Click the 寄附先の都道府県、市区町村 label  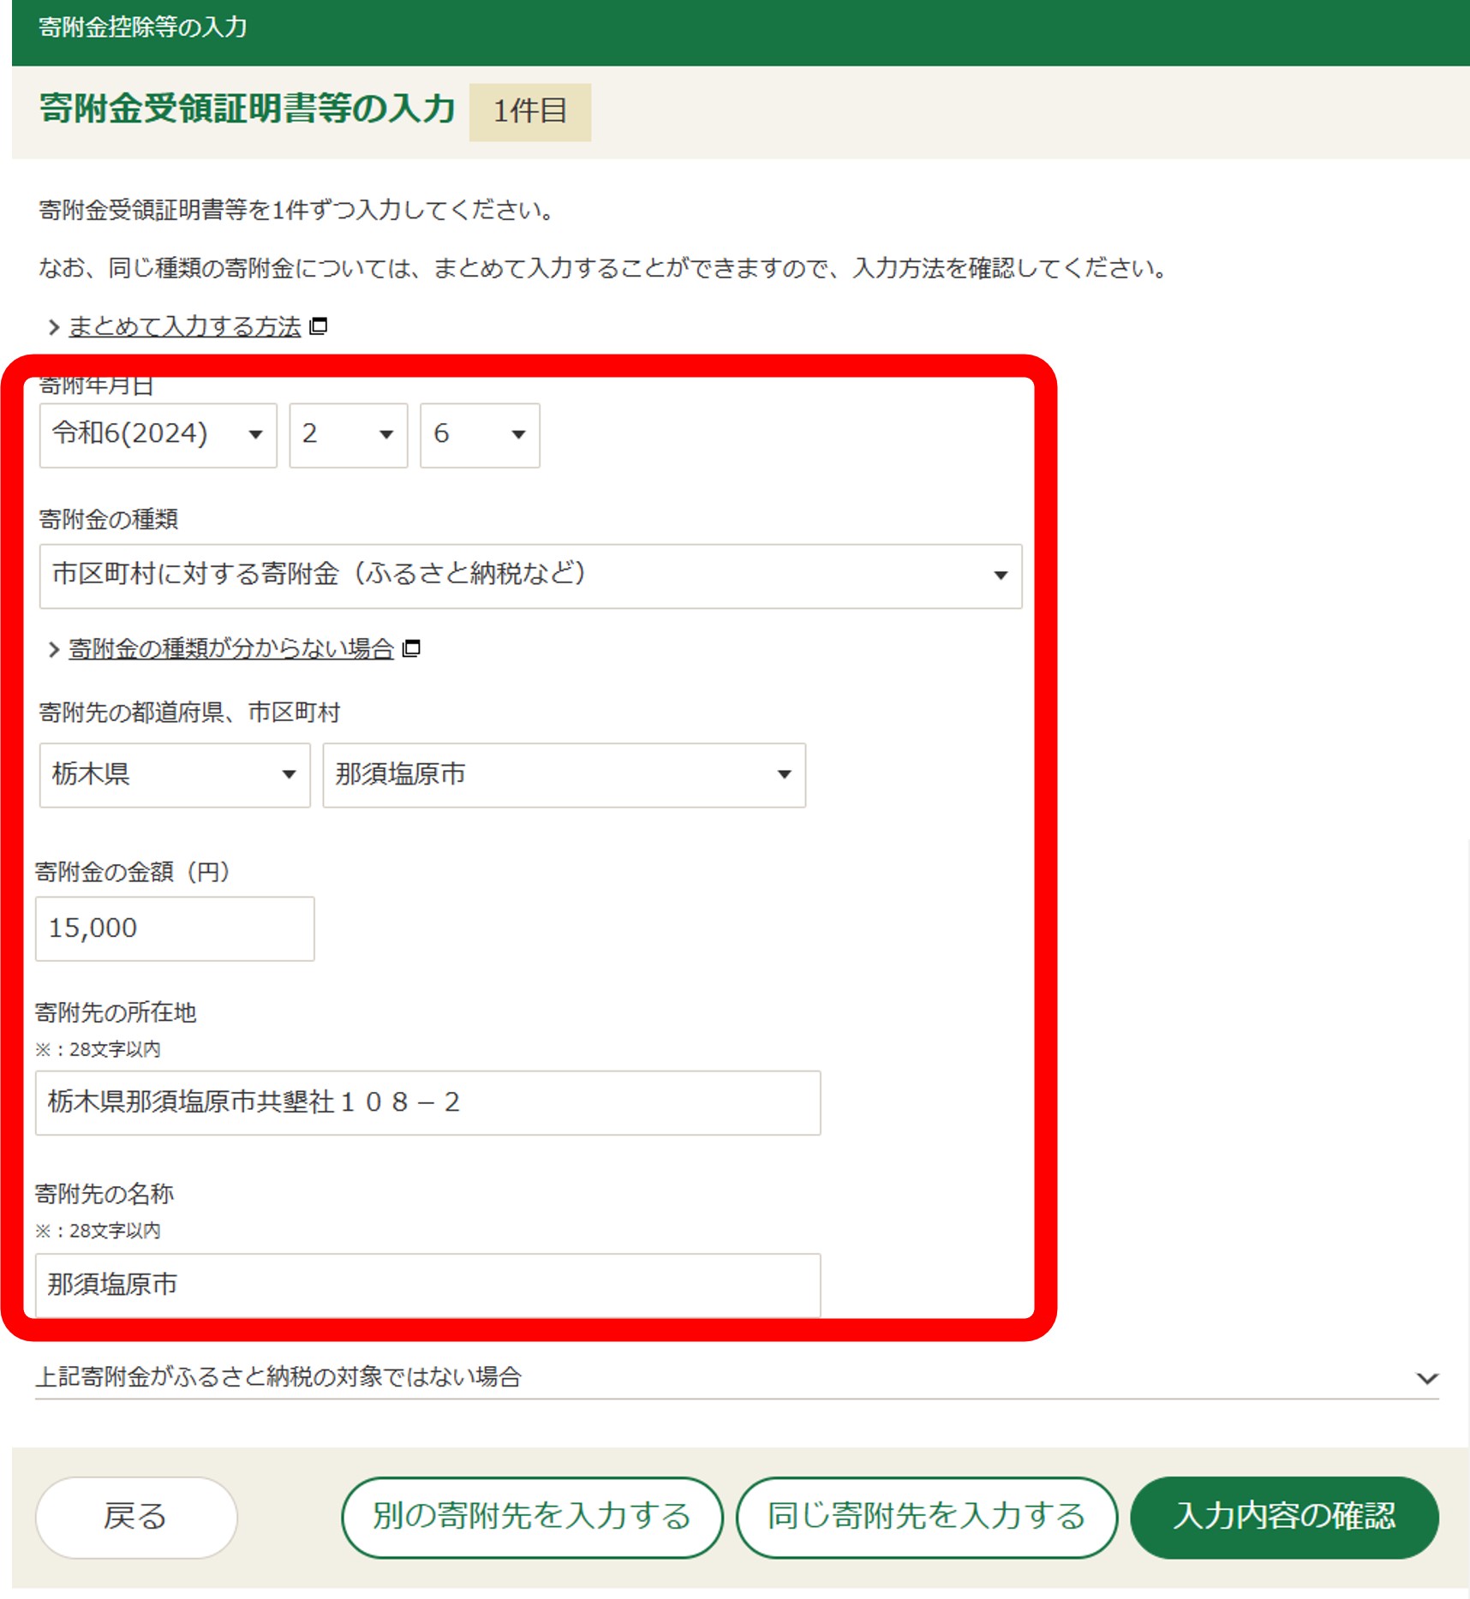click(189, 713)
